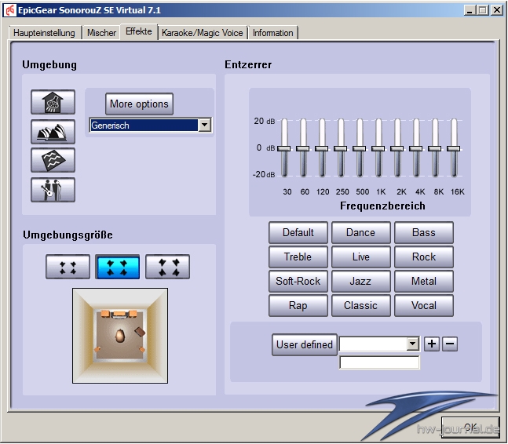The image size is (508, 444).
Task: Remove user defined preset with minus
Action: point(450,344)
